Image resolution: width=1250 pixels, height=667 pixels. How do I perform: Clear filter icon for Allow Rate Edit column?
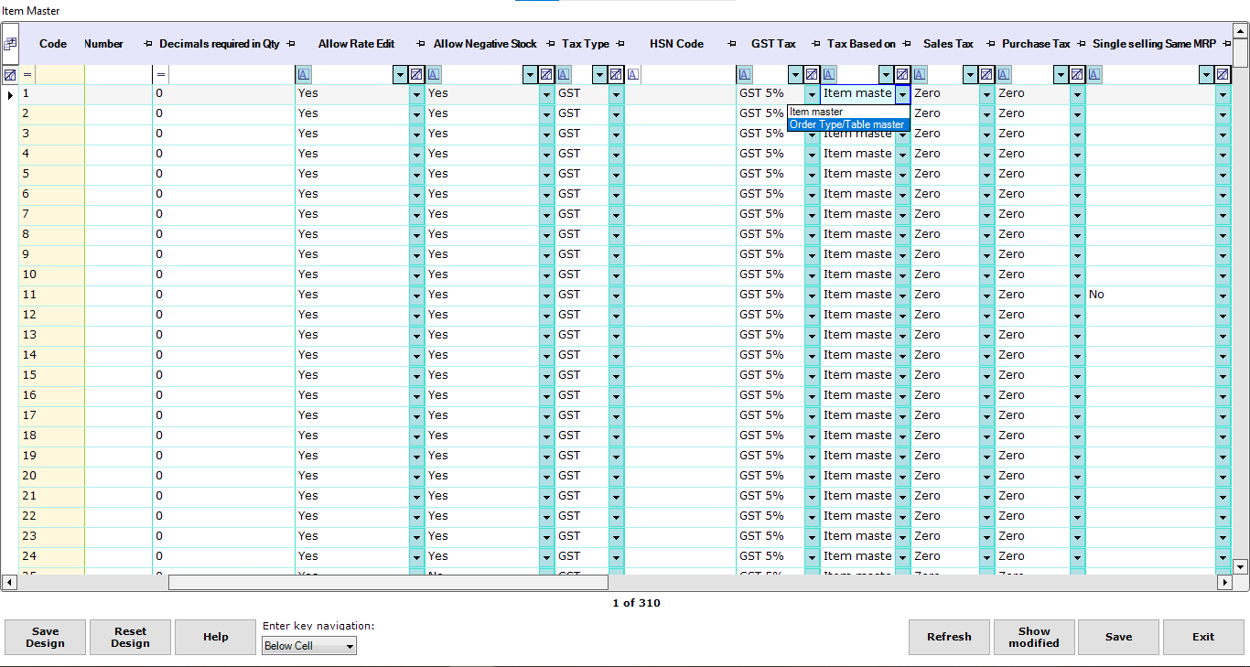[416, 74]
